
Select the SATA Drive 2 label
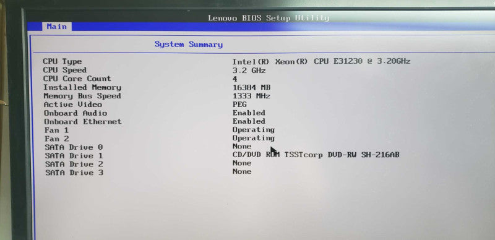[x=74, y=164]
